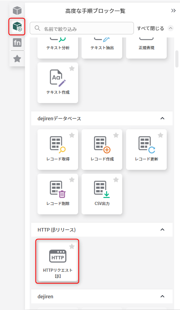Collapse the HTTP (βリリース) section
Viewport: 180px width, 310px height.
pos(162,230)
